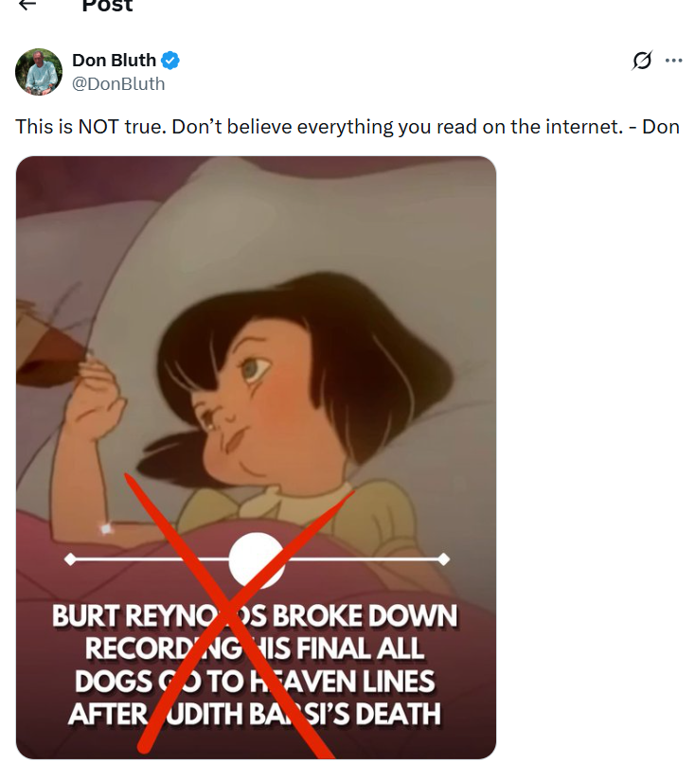The image size is (695, 763).
Task: Open the three-dot more options menu
Action: click(673, 61)
